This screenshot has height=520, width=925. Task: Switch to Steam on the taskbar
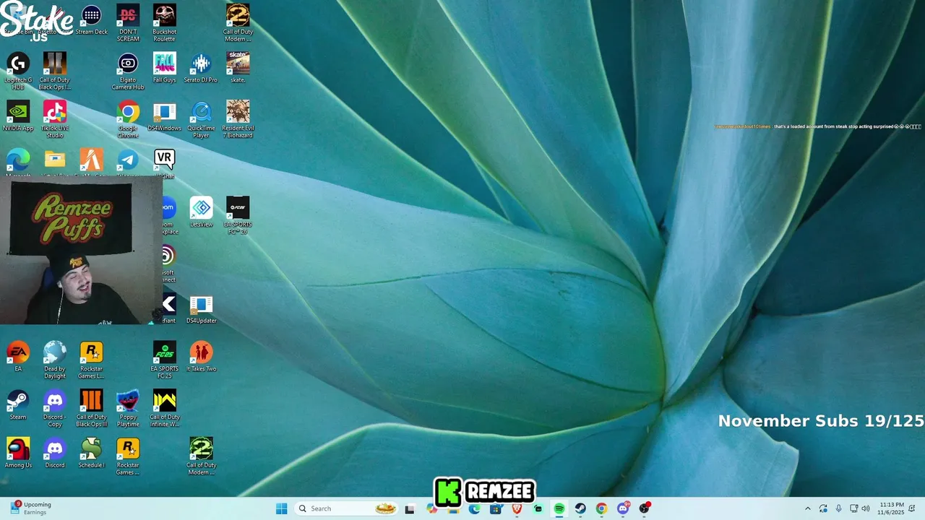tap(580, 508)
